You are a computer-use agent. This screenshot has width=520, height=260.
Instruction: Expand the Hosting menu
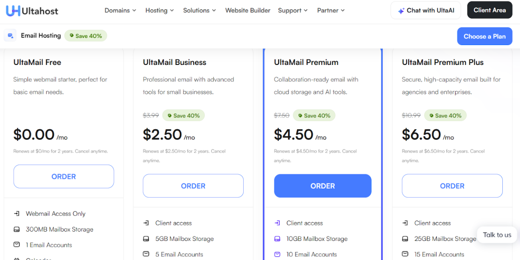click(159, 11)
